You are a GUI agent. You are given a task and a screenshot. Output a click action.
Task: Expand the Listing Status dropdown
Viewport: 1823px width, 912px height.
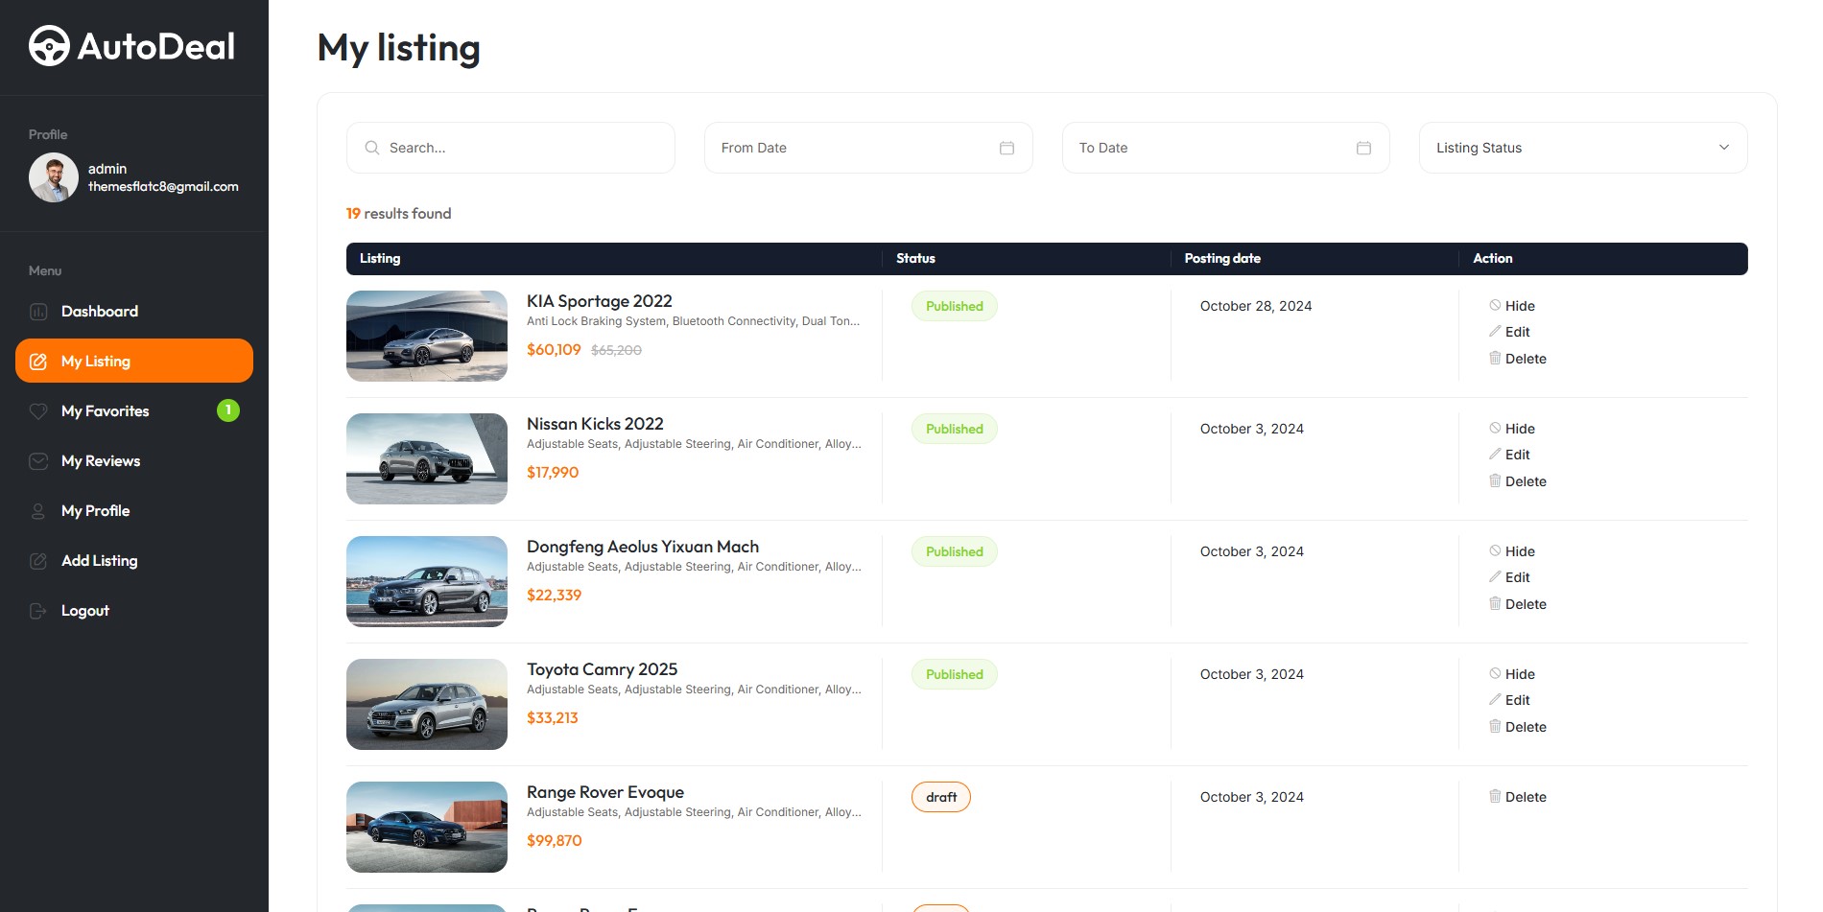coord(1583,148)
